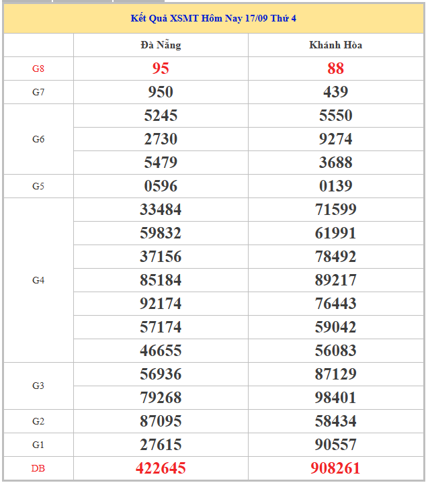Click G7 number 439
430x485 pixels.
tap(335, 92)
